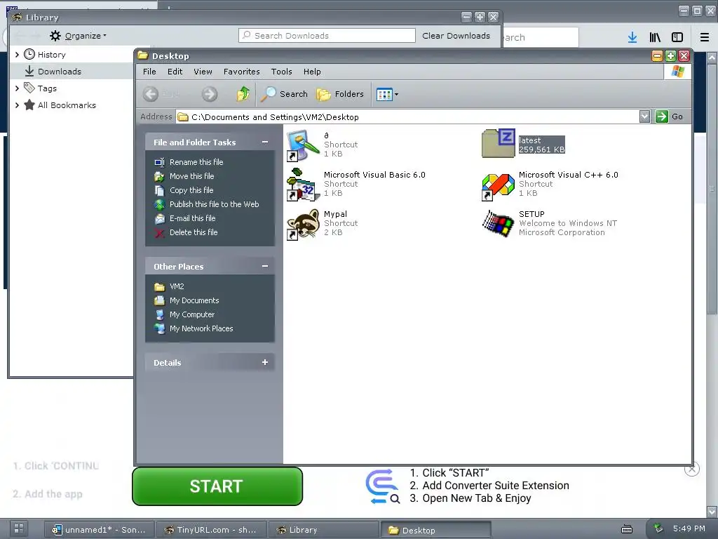Open the browser hamburger menu
Screen dimensions: 718x539
click(705, 38)
